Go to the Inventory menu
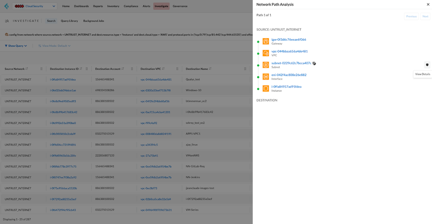 tap(113, 6)
